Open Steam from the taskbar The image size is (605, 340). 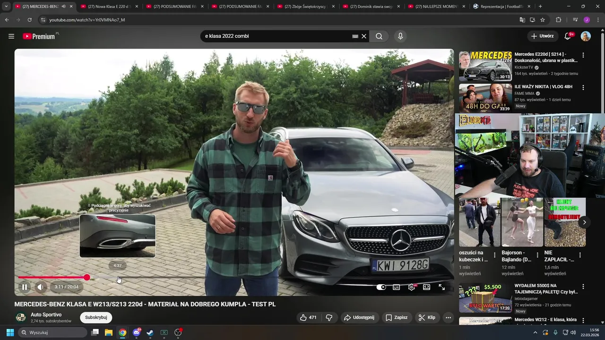[150, 332]
